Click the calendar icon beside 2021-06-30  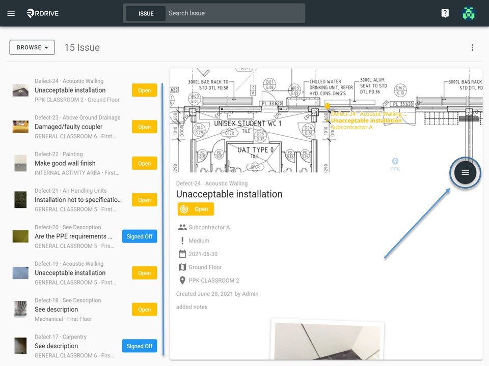(182, 254)
